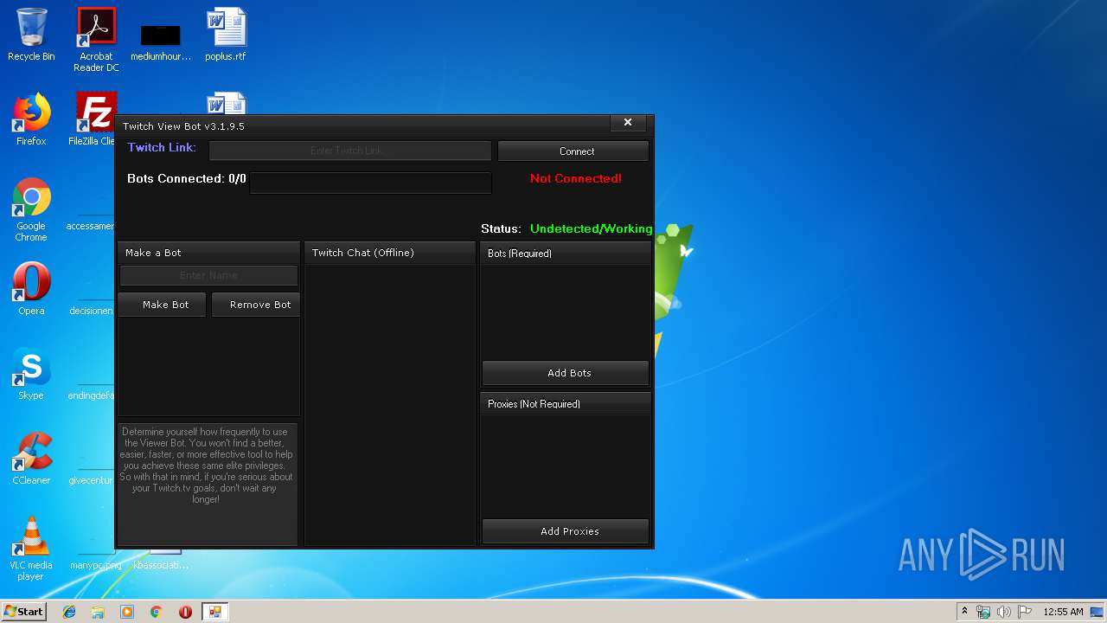Click the Start button

(x=24, y=611)
